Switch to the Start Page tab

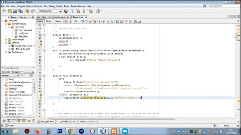click(41, 17)
